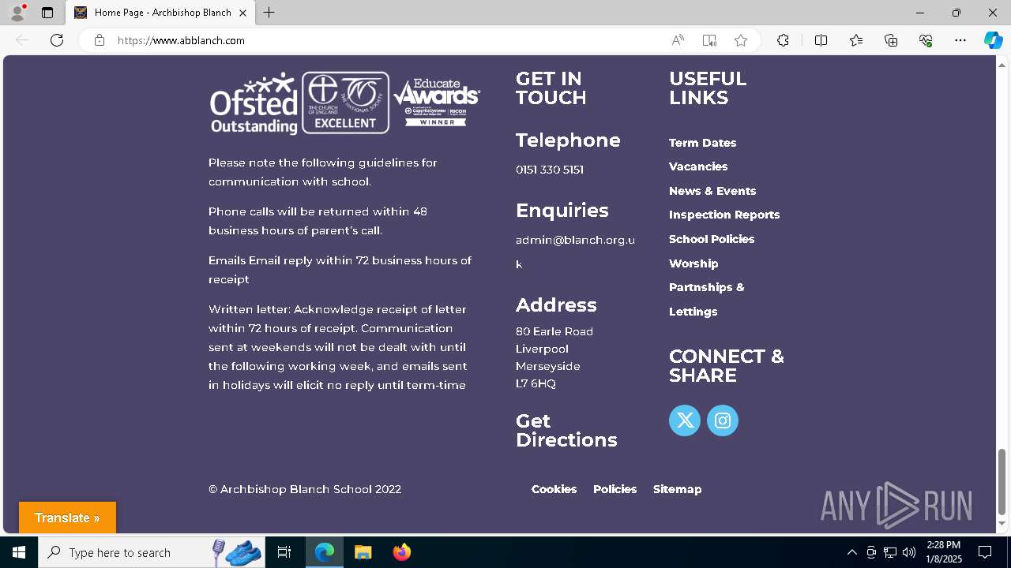
Task: View site information padlock icon
Action: click(x=100, y=40)
